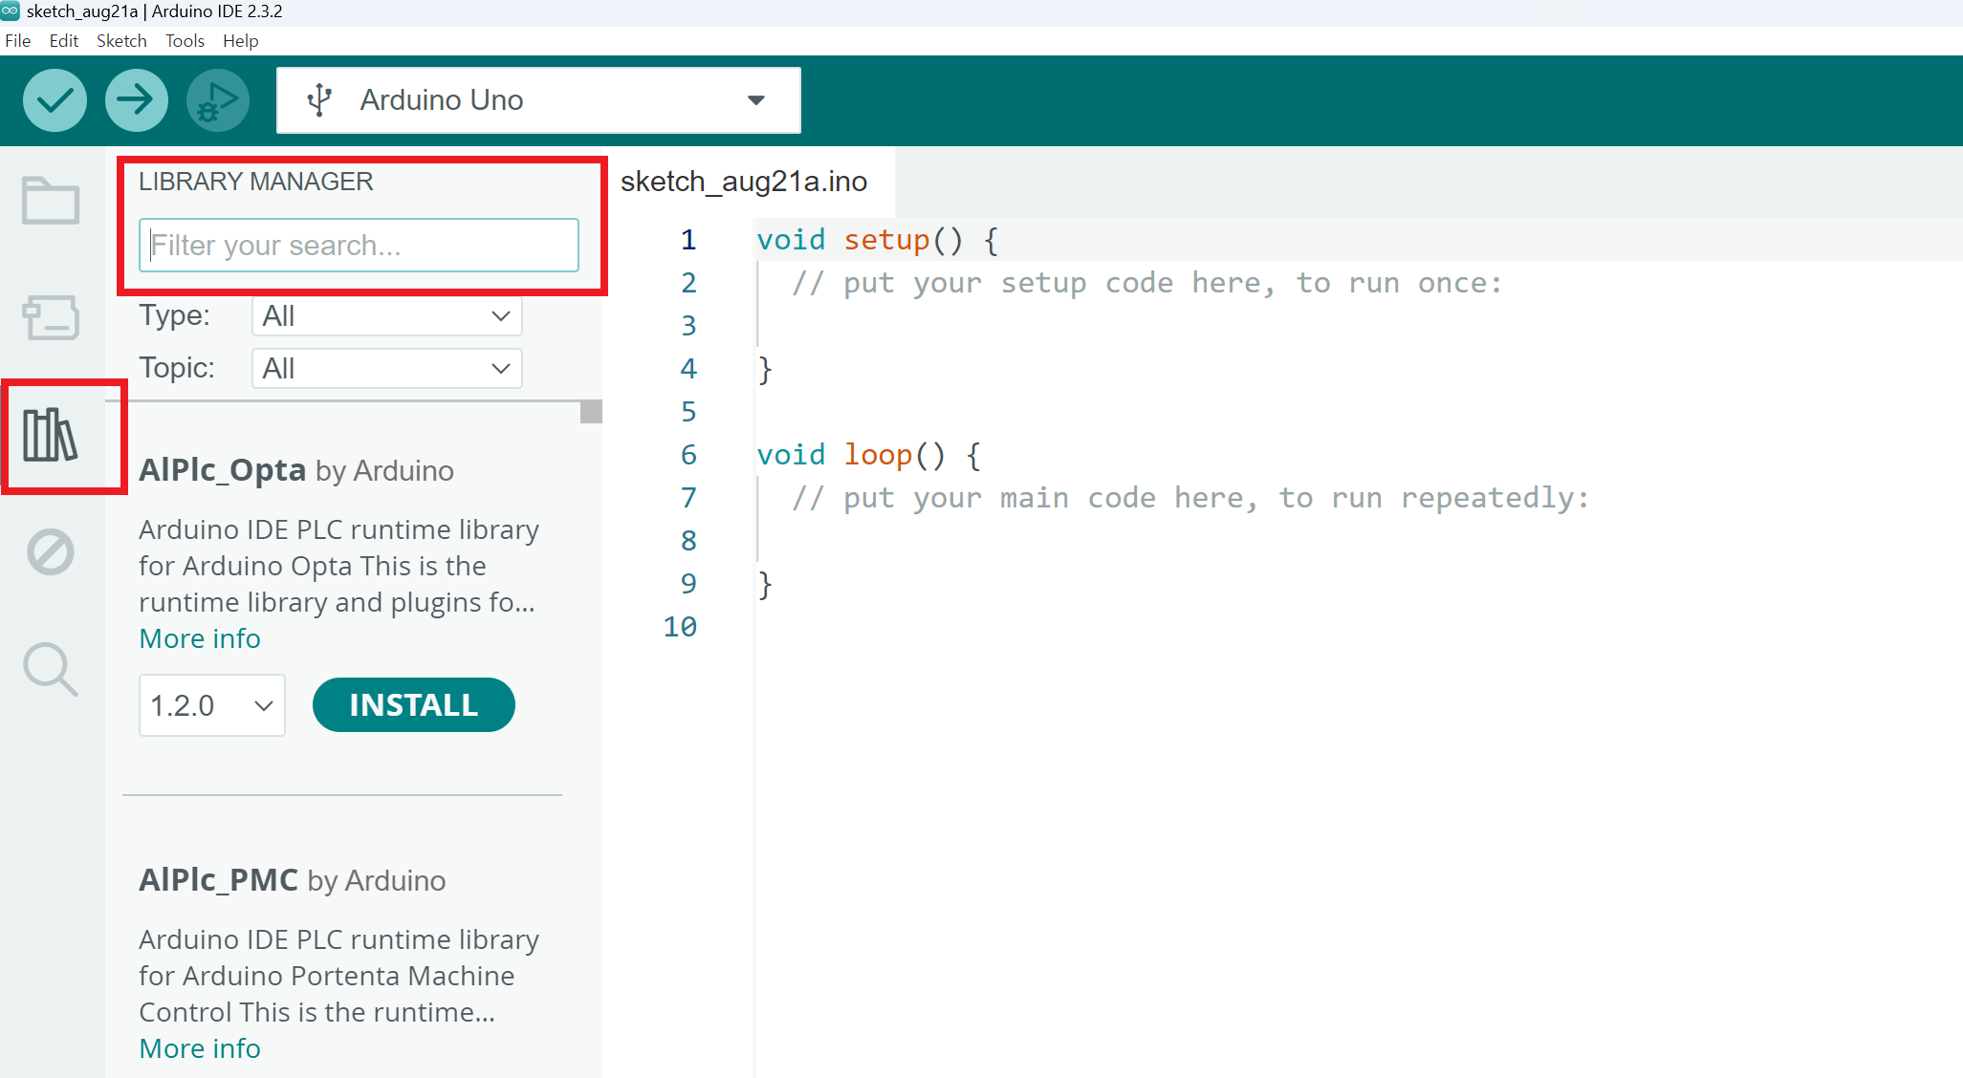Image resolution: width=1963 pixels, height=1078 pixels.
Task: Open the Sketch menu
Action: pos(121,41)
